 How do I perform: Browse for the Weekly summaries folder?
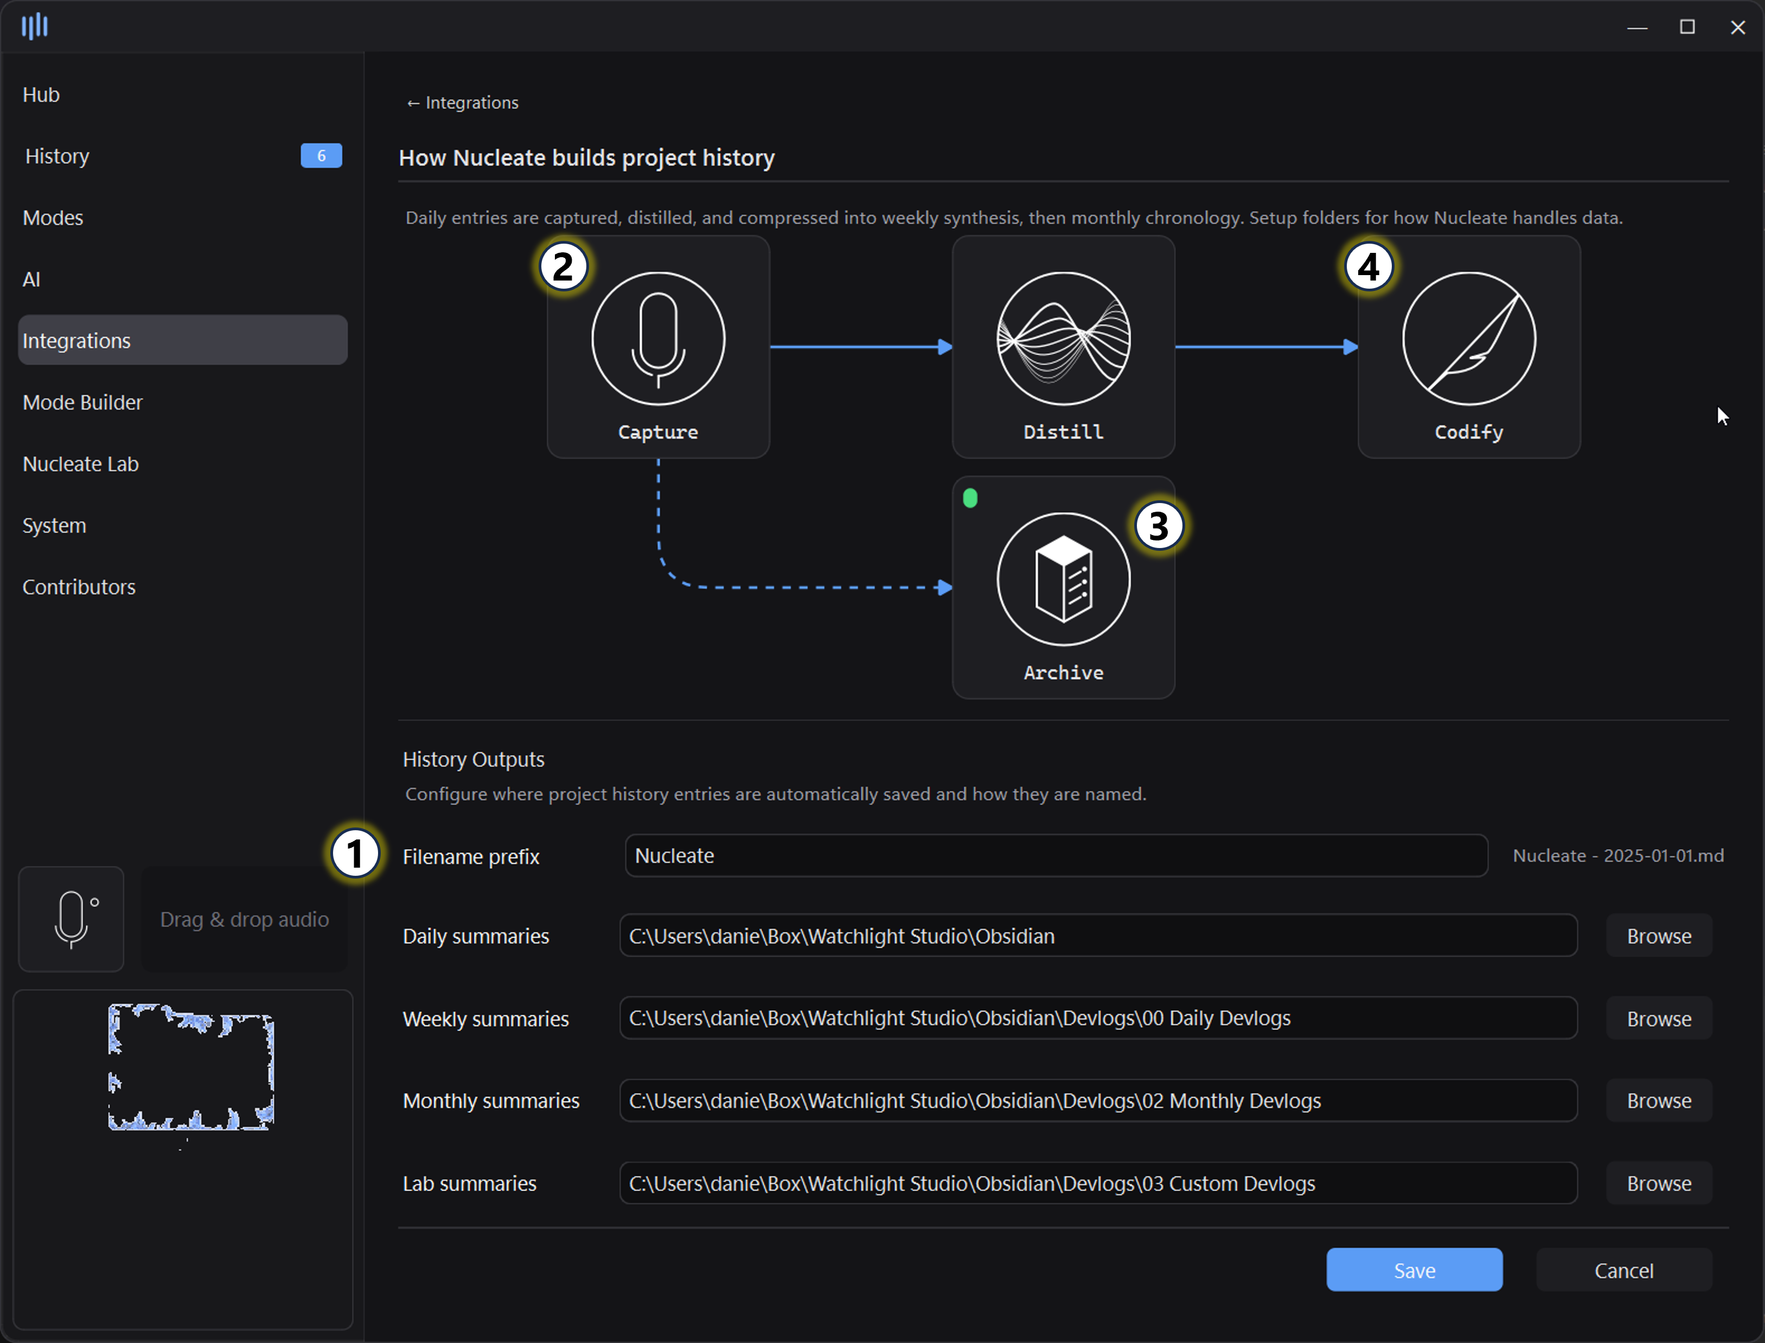[x=1659, y=1019]
